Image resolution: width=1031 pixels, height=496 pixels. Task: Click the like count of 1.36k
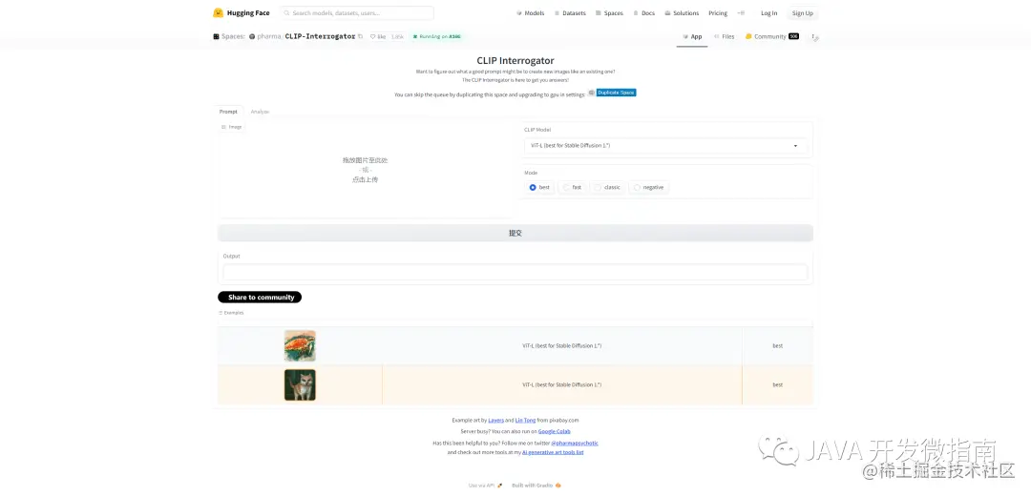point(397,37)
